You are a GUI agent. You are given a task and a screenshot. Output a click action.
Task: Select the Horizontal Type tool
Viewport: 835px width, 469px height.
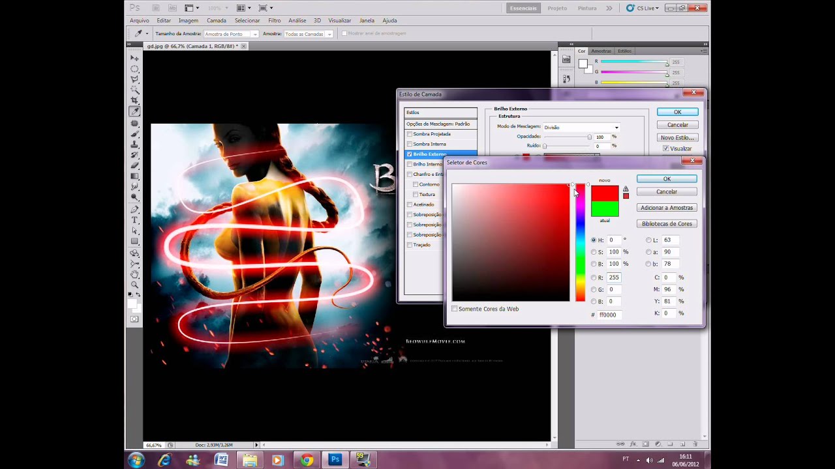pos(134,220)
